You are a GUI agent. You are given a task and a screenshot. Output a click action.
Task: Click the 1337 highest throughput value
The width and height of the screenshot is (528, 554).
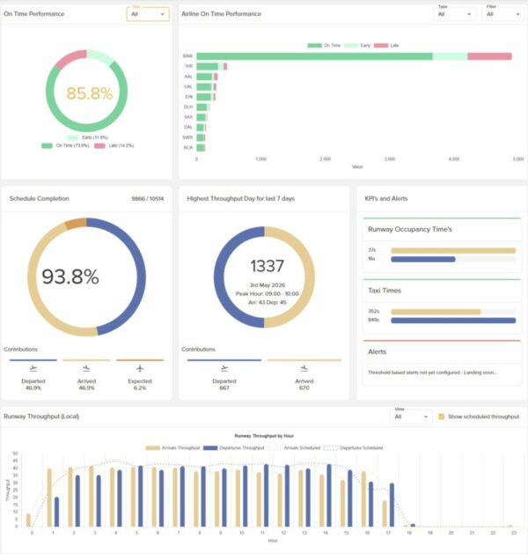pyautogui.click(x=267, y=266)
